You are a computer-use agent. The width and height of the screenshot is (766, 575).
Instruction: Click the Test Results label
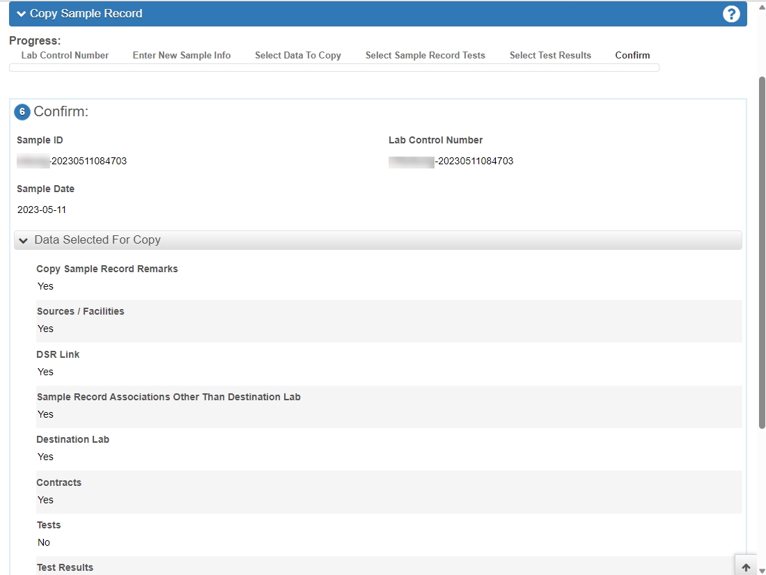point(65,567)
